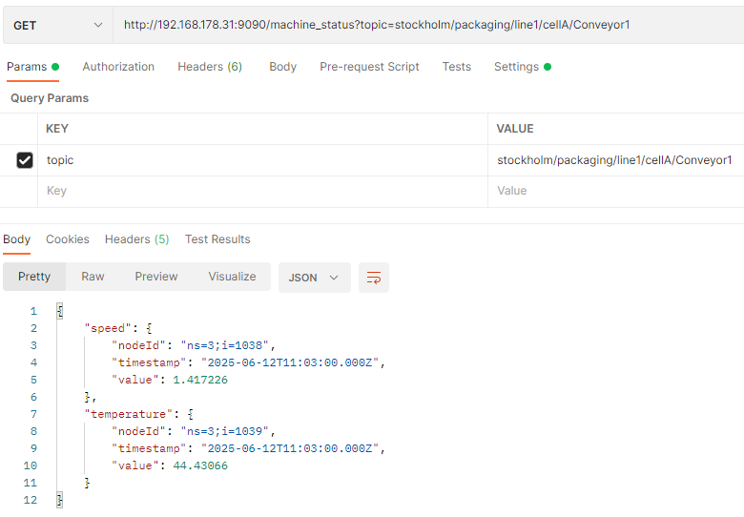This screenshot has height=517, width=744.
Task: Open the Pre-request Script tab
Action: 369,67
